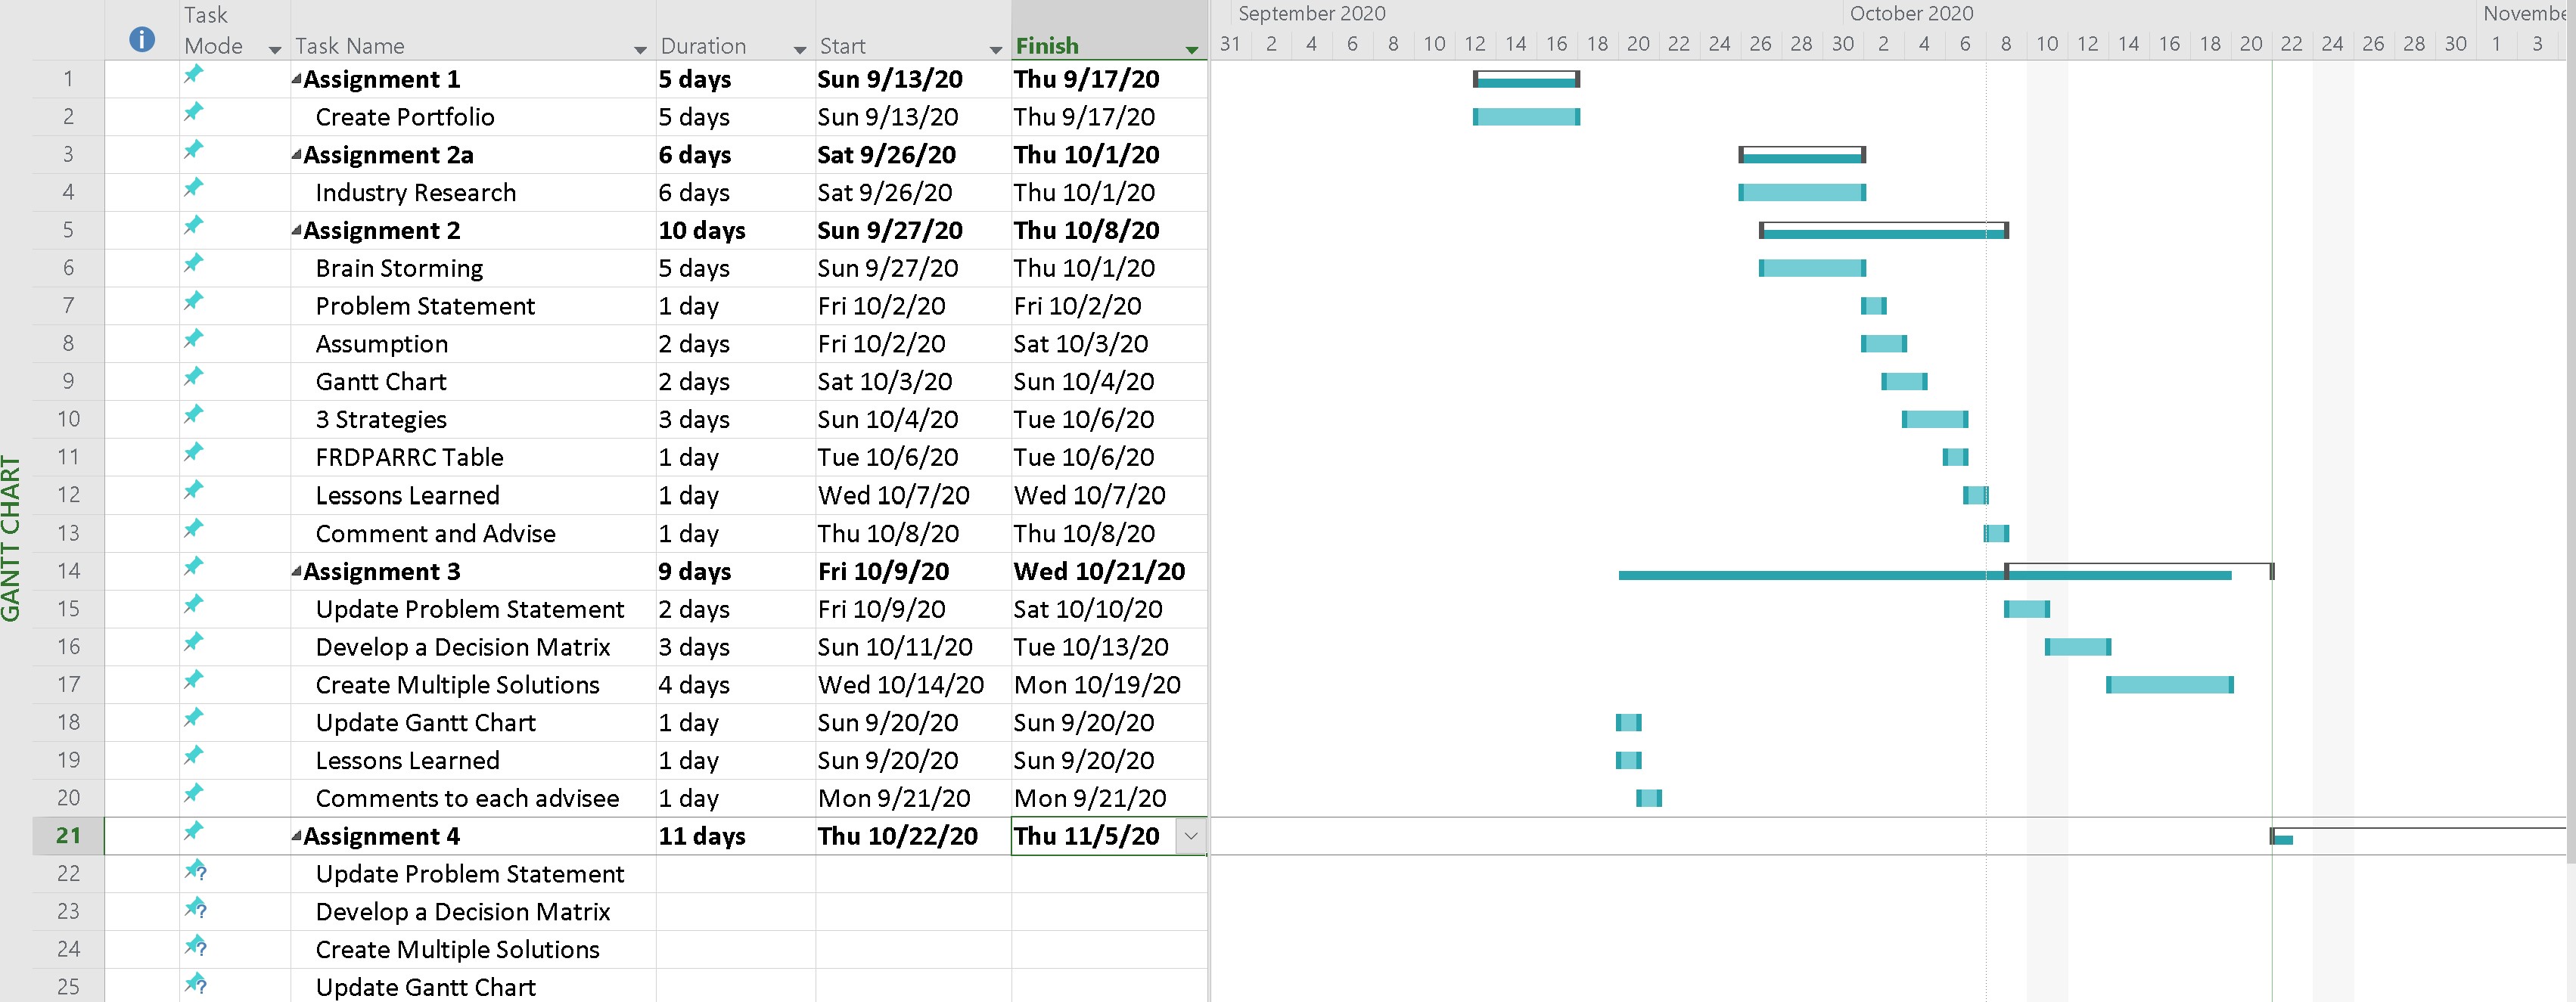
Task: Collapse the Assignment 4 summary task
Action: (297, 835)
